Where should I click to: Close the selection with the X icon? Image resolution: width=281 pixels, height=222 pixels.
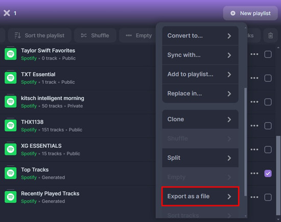click(x=7, y=13)
